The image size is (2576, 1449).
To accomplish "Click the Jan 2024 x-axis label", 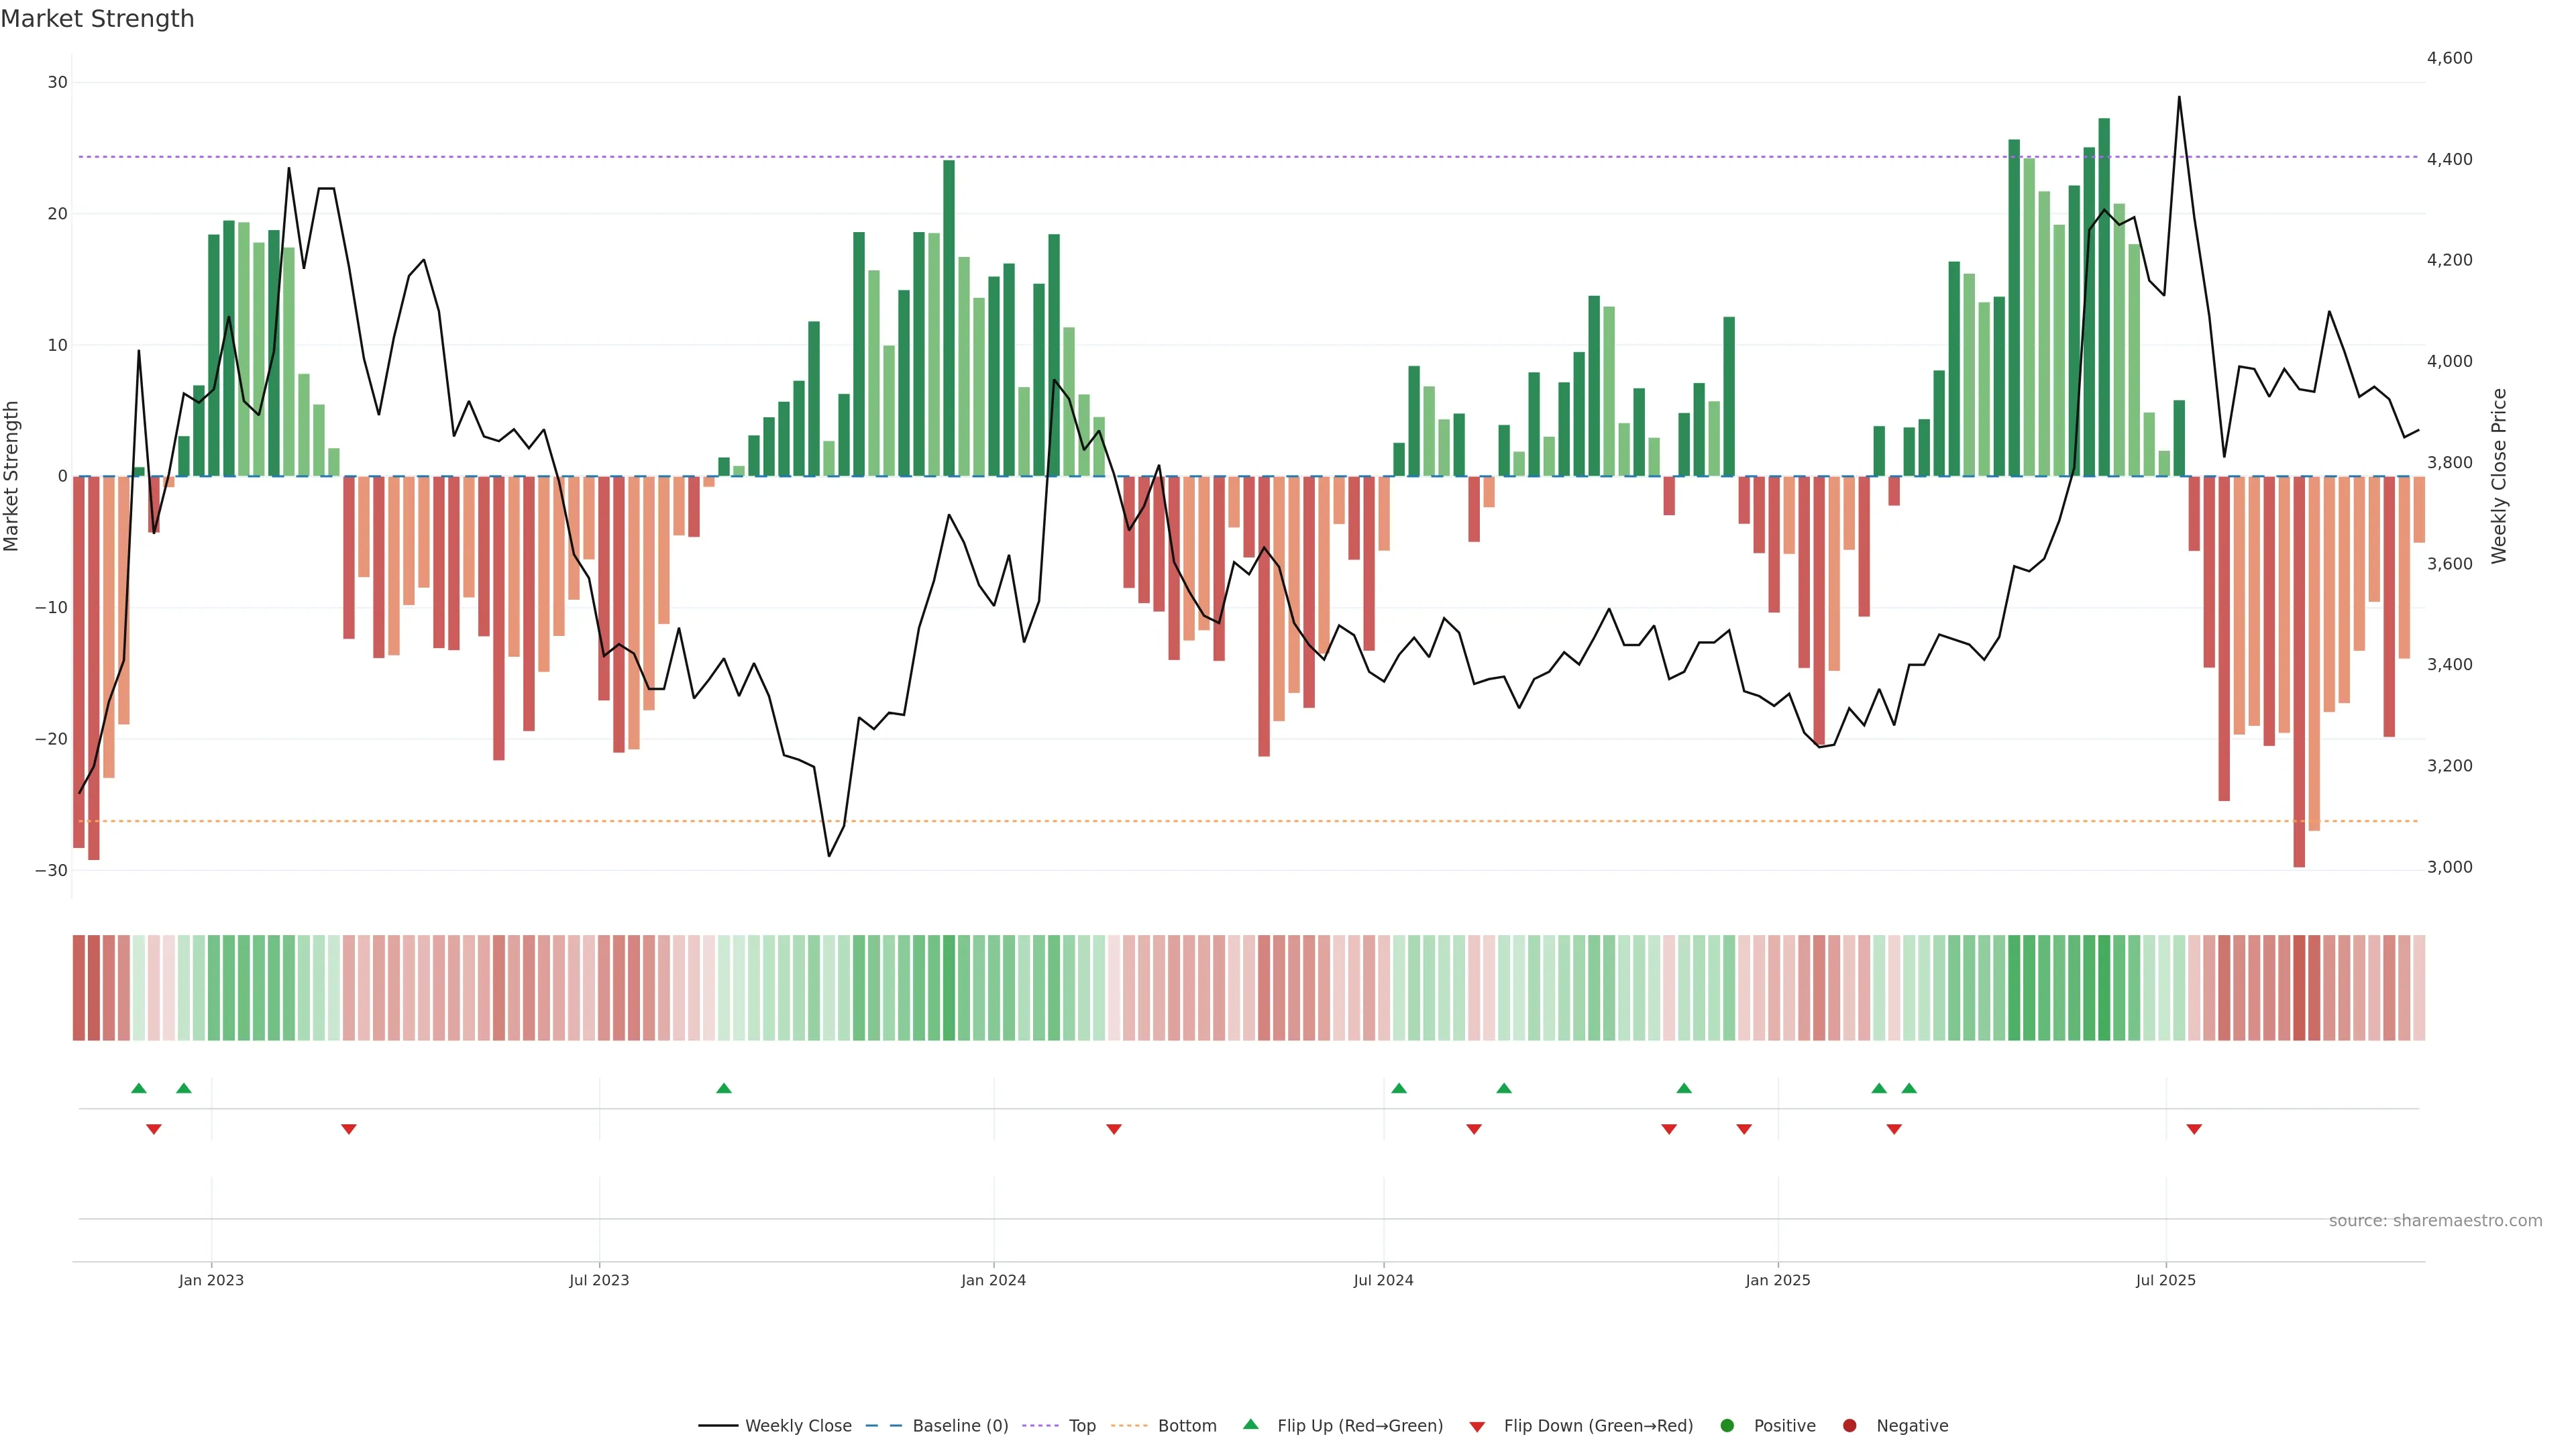I will click(993, 1280).
